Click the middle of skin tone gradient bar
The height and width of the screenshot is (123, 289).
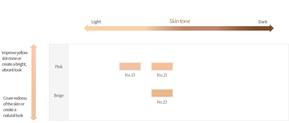tap(179, 29)
